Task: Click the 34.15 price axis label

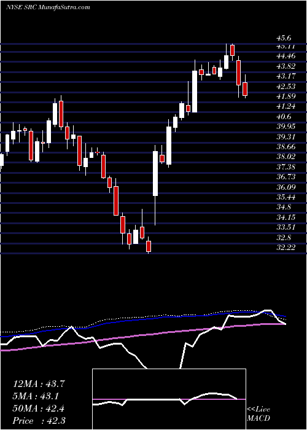Action: (286, 217)
